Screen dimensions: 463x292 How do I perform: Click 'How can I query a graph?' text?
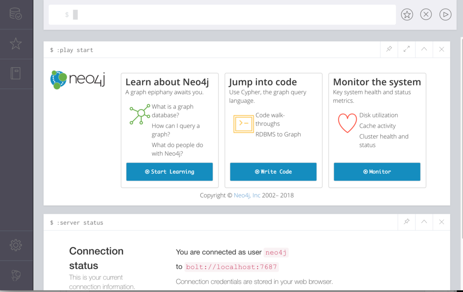pos(176,130)
